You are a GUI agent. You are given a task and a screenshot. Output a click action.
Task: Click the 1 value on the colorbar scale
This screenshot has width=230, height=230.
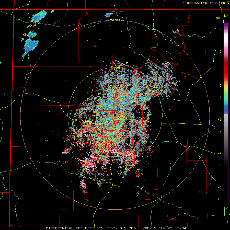(221, 97)
